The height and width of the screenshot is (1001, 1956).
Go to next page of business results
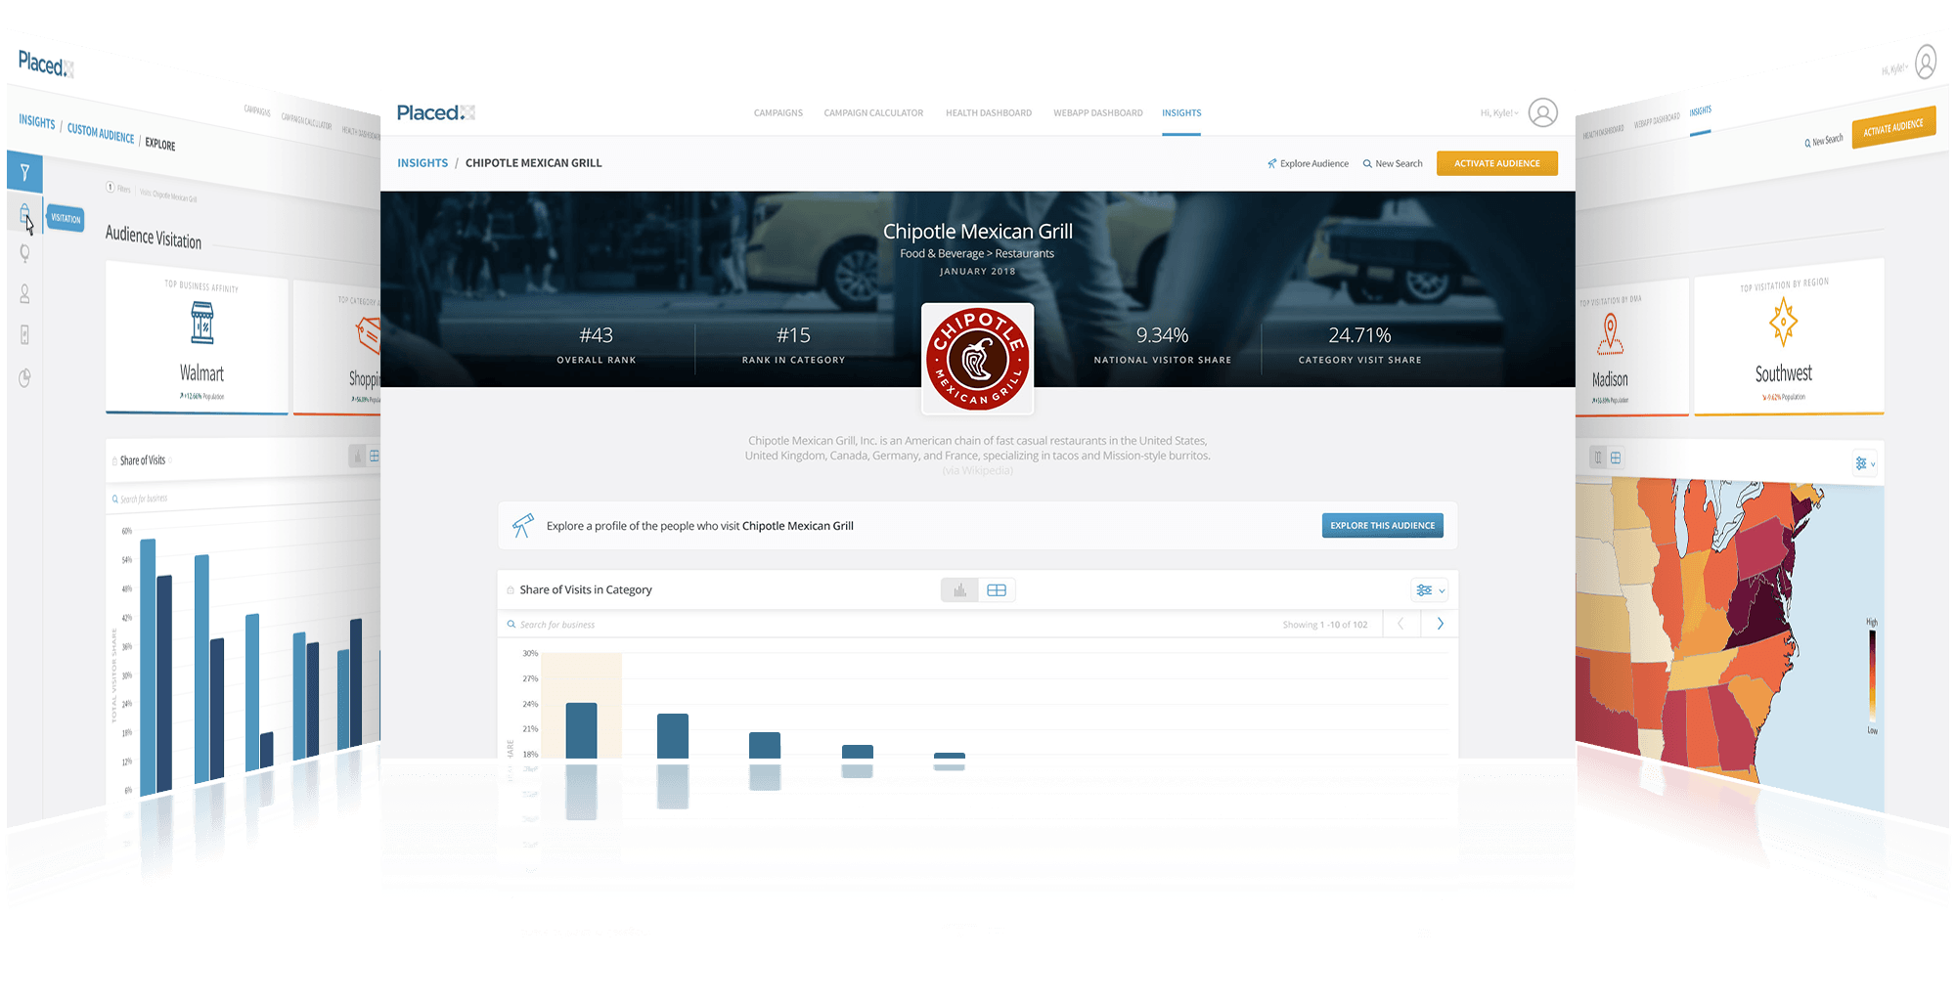click(x=1440, y=624)
